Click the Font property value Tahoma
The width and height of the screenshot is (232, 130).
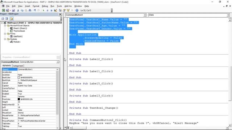coord(21,96)
